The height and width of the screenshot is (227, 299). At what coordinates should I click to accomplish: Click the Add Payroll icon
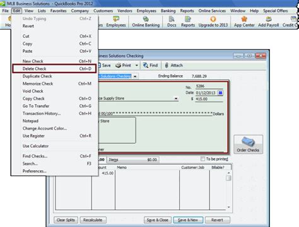pyautogui.click(x=268, y=22)
